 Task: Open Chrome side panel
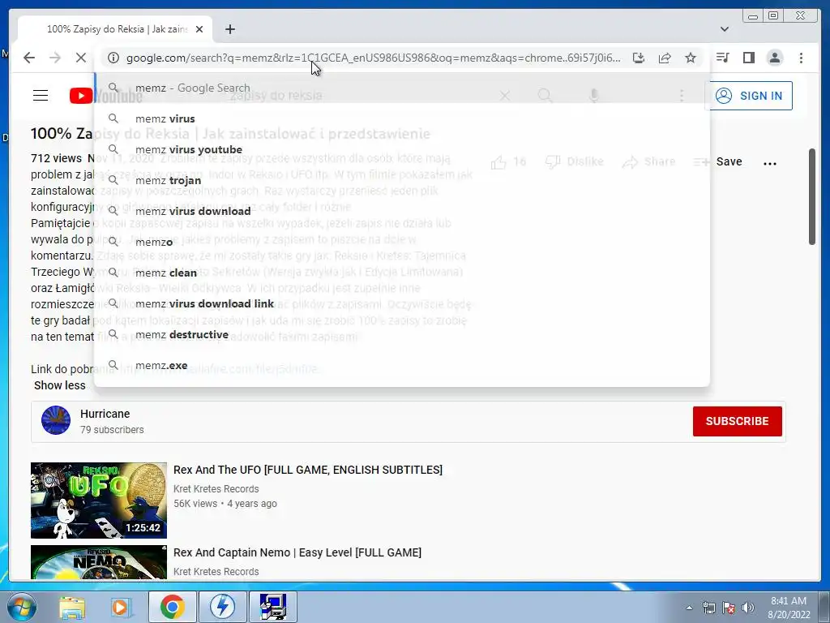click(x=748, y=58)
